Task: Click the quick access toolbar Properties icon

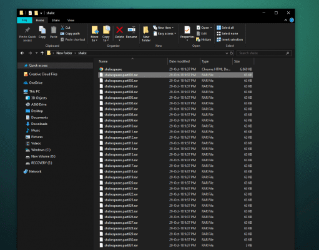Action: click(30, 13)
